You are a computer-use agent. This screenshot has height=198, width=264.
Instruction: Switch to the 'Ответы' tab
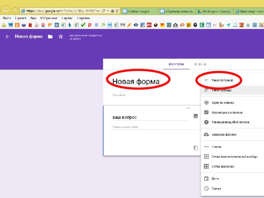pos(200,64)
